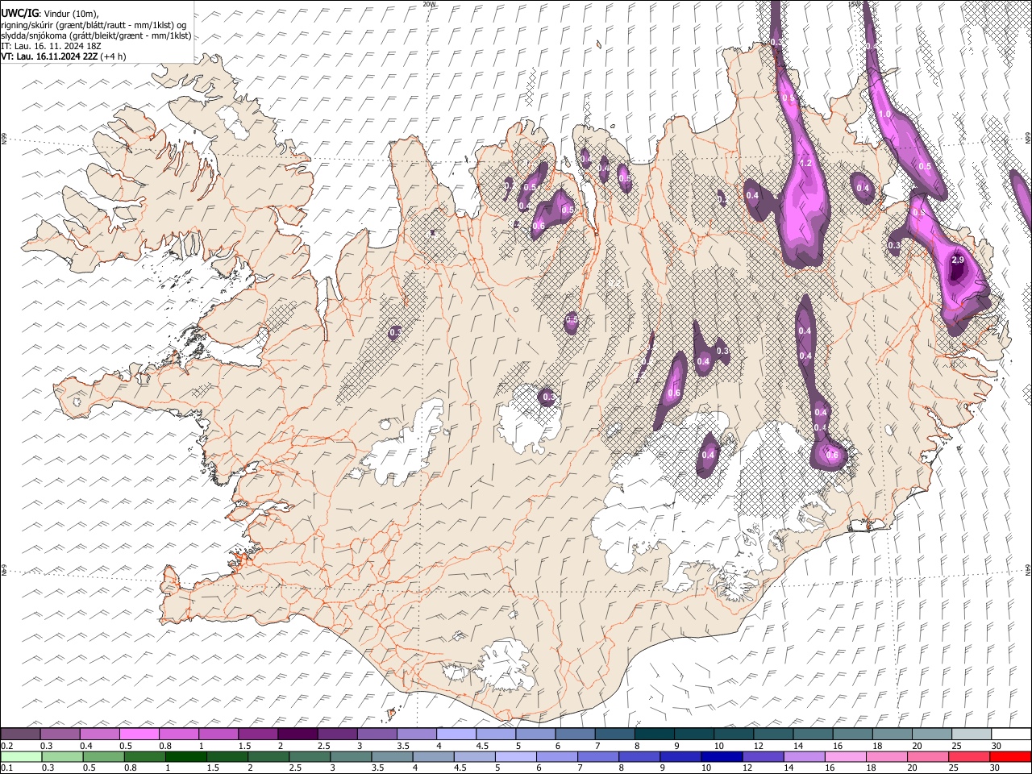
Task: Pick the rain legend swatch starting at 25
Action: [x=970, y=756]
